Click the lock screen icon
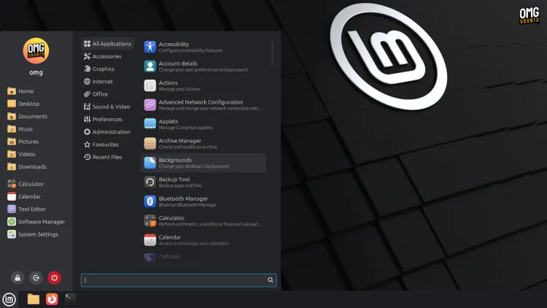The image size is (547, 308). [18, 278]
